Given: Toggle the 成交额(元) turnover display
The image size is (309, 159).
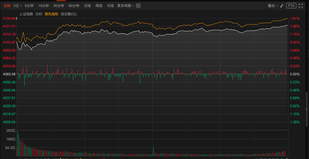Looking at the screenshot, I should click(68, 14).
